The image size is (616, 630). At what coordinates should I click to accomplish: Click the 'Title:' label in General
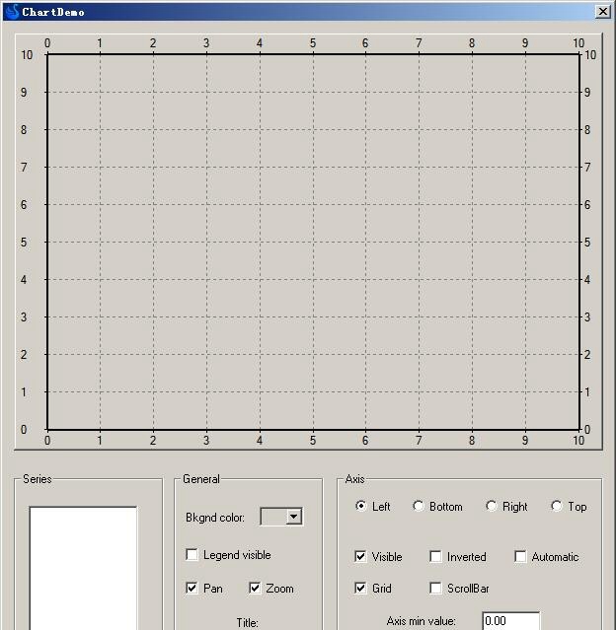click(247, 623)
